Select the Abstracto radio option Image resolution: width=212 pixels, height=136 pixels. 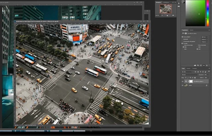(x=182, y=39)
